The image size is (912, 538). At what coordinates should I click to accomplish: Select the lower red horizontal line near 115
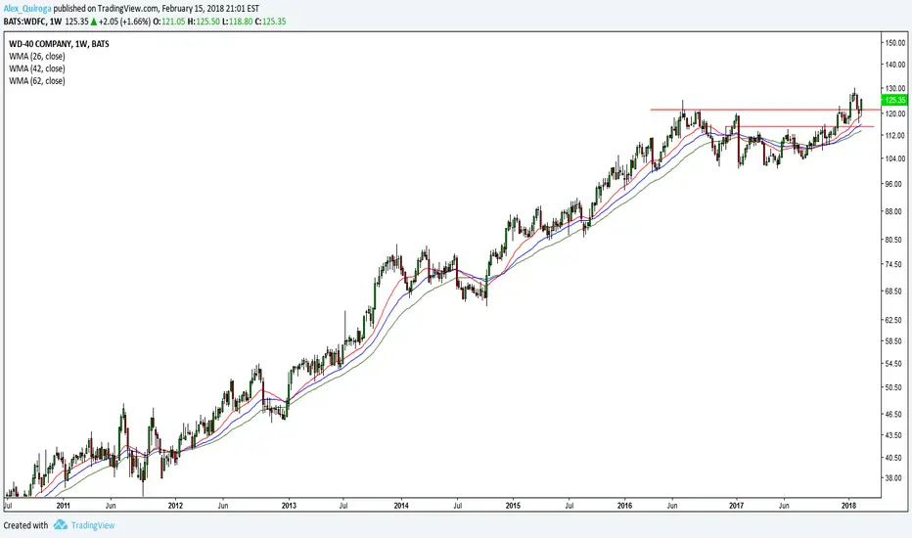pos(799,126)
